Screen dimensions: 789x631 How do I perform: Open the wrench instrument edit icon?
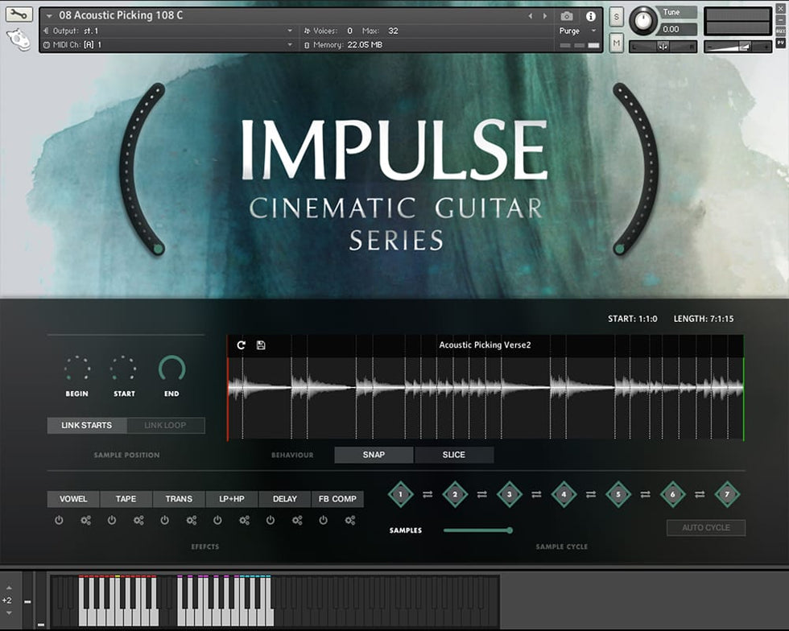19,14
